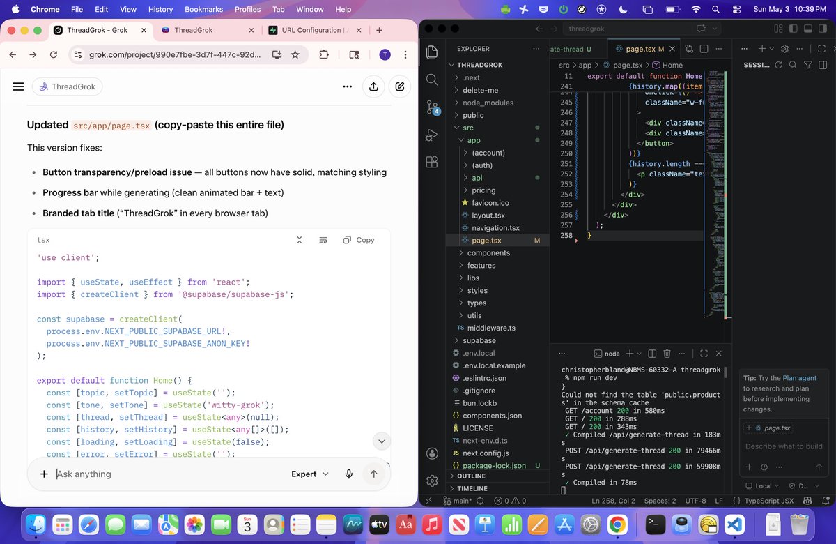
Task: Split the editor right in VS Code
Action: 704,49
